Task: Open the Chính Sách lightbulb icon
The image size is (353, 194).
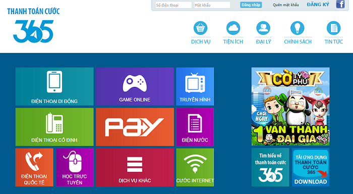Action: coord(298,28)
